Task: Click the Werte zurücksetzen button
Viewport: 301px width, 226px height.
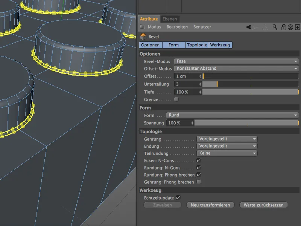Action: (x=264, y=205)
